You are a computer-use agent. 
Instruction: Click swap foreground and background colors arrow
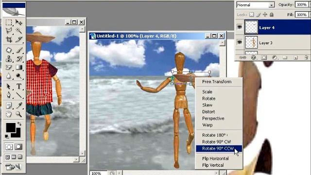click(19, 124)
